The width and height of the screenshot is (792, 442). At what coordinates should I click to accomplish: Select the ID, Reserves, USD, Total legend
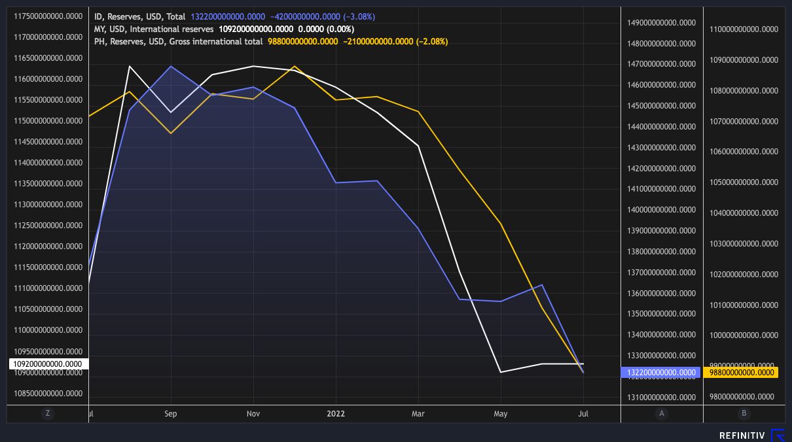click(140, 16)
